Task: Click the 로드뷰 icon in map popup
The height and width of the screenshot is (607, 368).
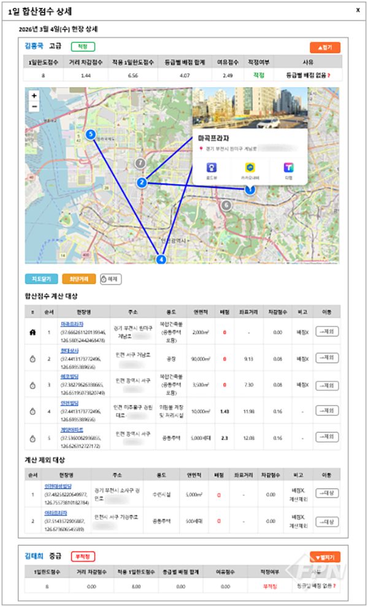Action: pos(212,168)
